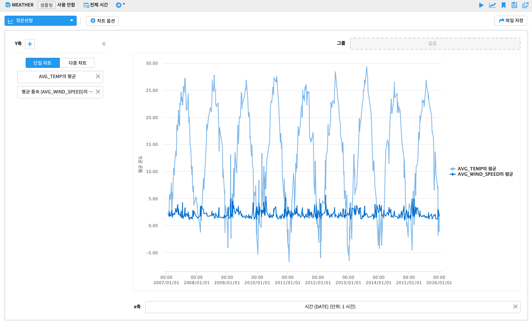Open the line chart view icon
The image size is (532, 324).
click(x=493, y=5)
